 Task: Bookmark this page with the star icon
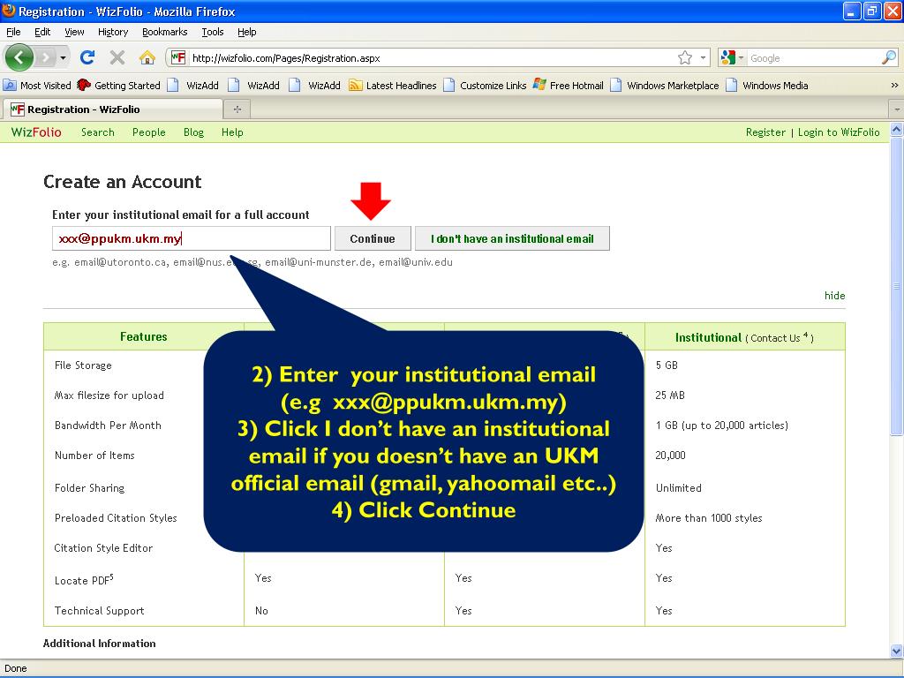pyautogui.click(x=684, y=57)
